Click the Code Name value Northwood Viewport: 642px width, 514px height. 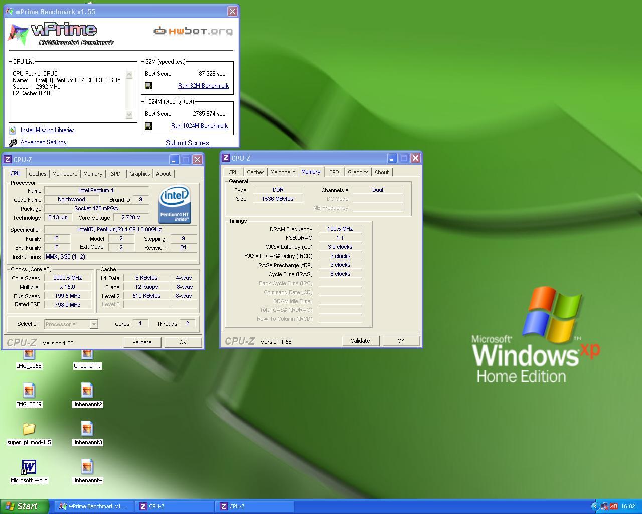[x=71, y=200]
